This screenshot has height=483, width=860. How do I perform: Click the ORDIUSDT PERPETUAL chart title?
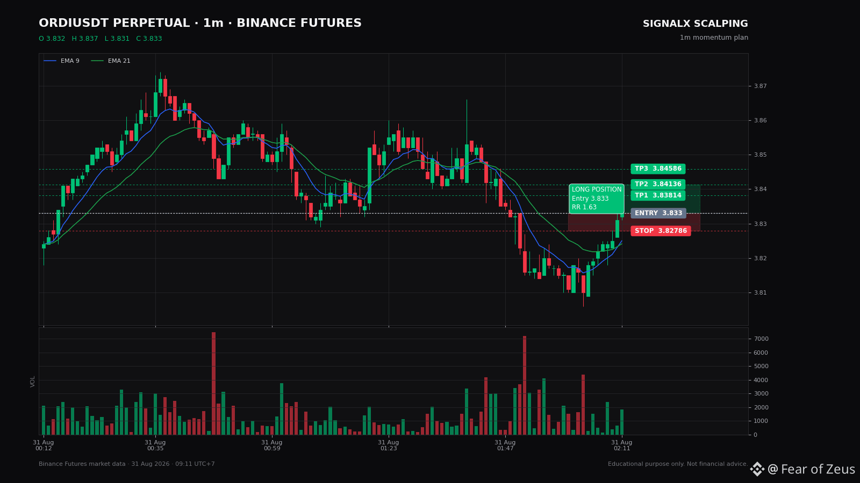click(x=200, y=24)
